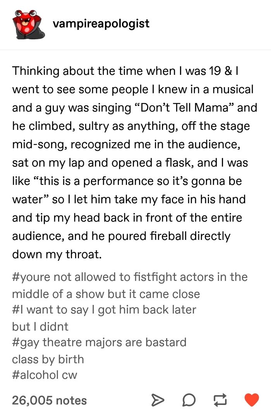
Task: Expand the notes list via '26,005 notes'
Action: click(x=49, y=400)
